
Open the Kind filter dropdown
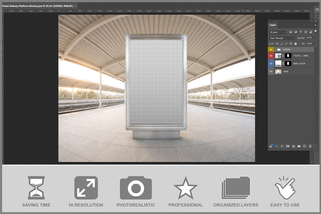278,32
